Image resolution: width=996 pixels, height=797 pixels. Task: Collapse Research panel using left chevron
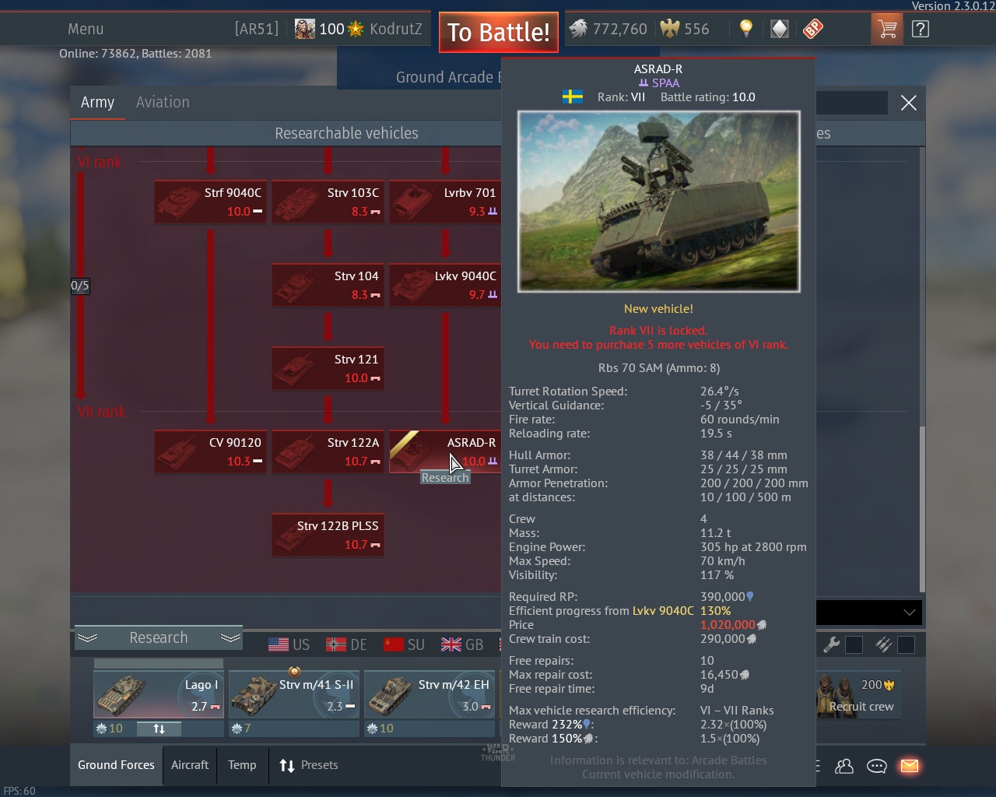87,637
